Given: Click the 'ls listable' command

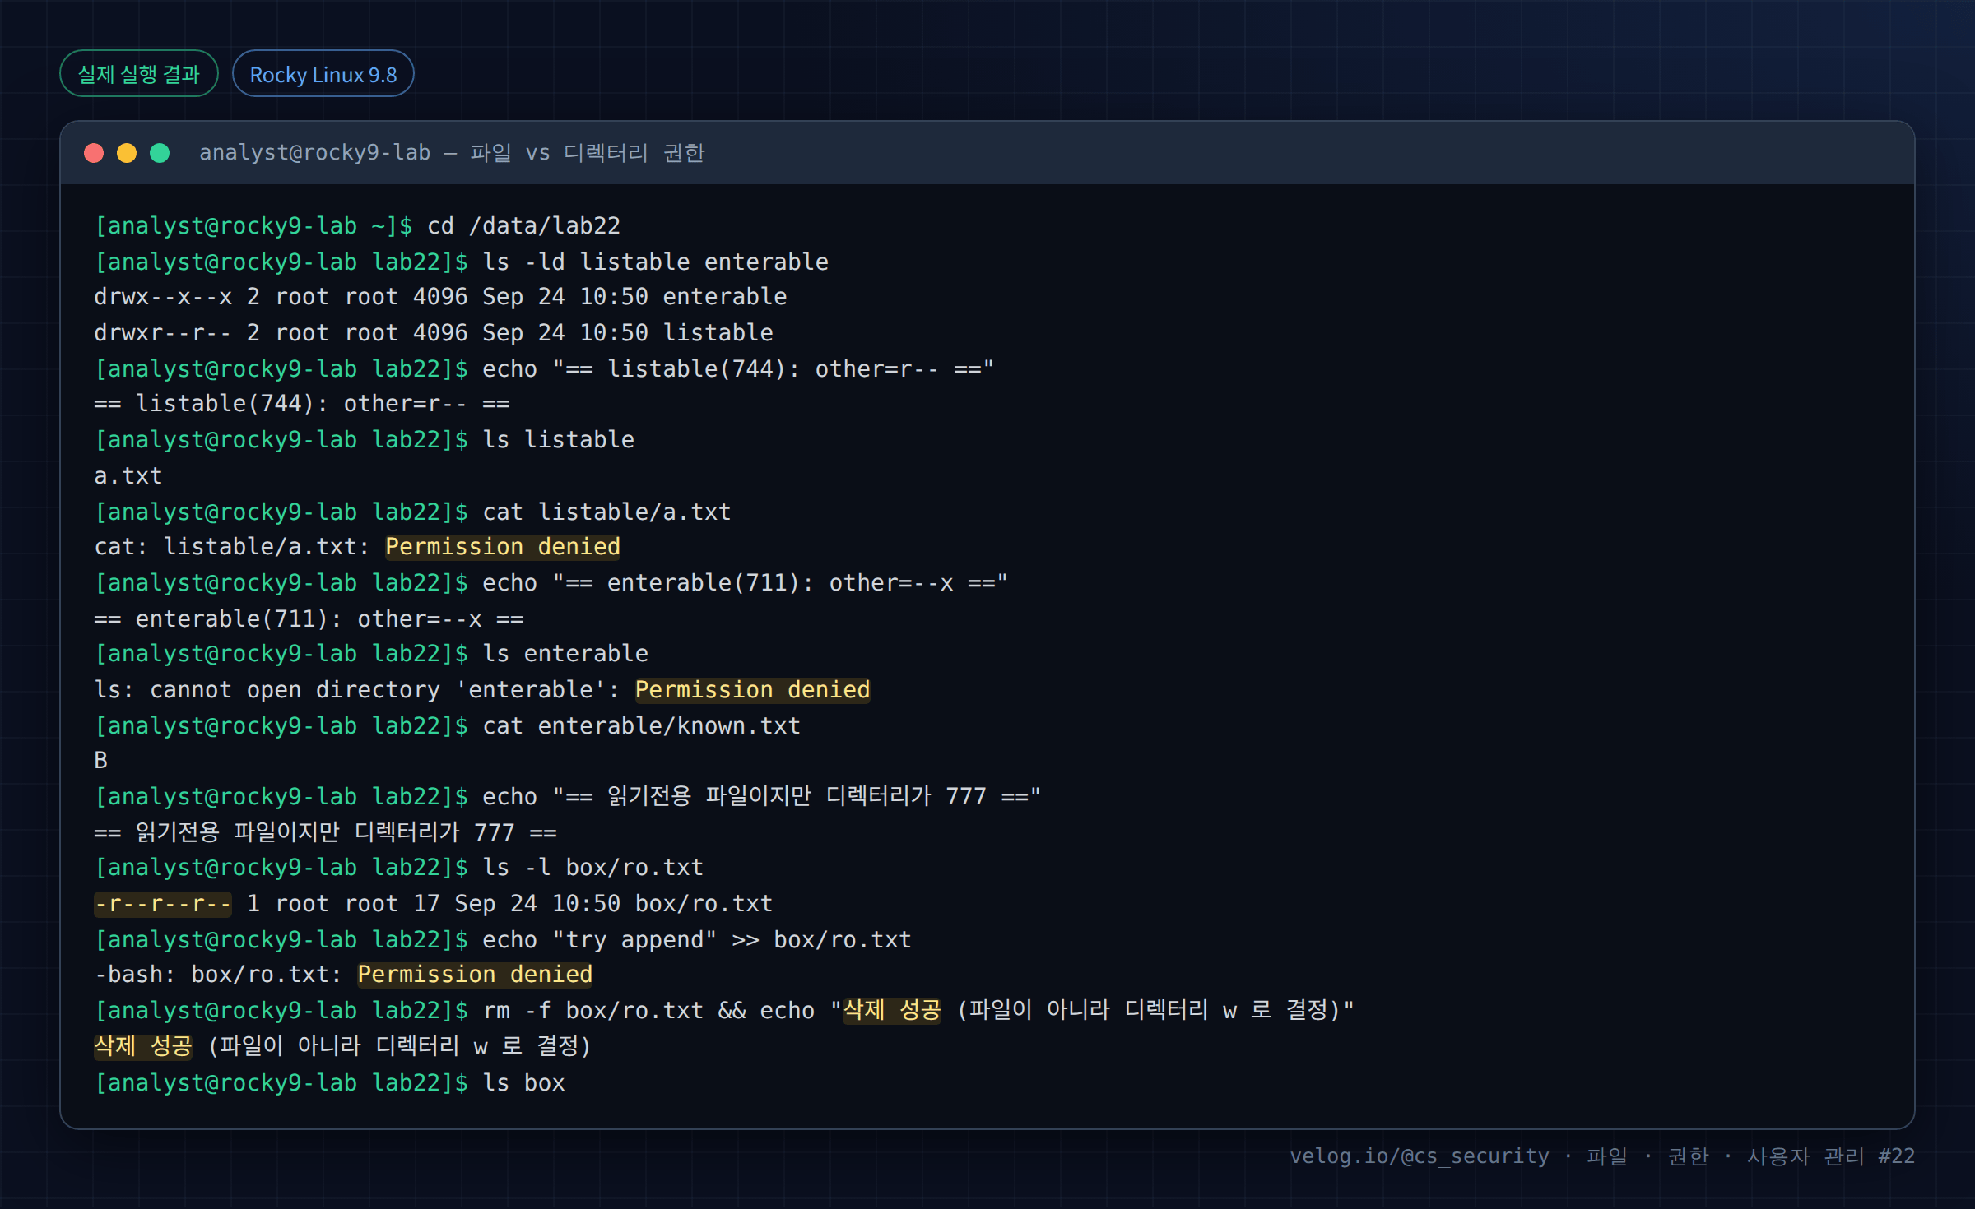Looking at the screenshot, I should pos(559,440).
